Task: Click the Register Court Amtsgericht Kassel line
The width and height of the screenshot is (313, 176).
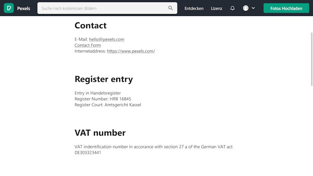Action: click(108, 105)
